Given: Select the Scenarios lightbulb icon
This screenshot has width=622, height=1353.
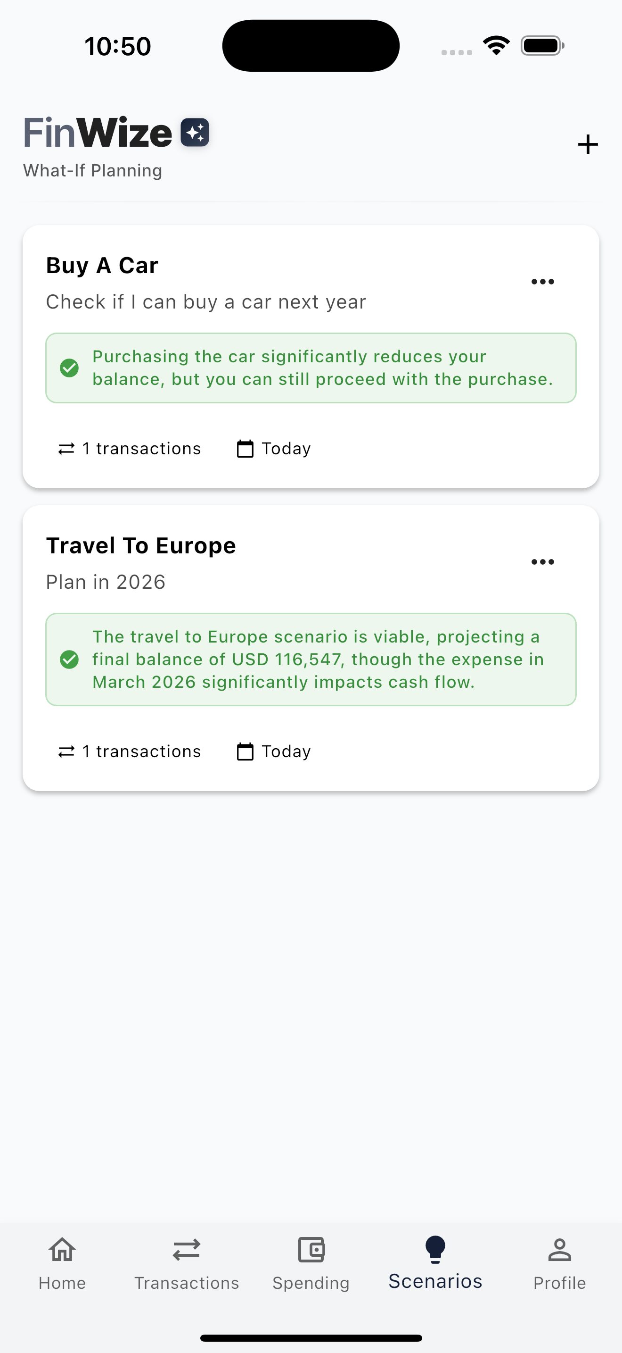Looking at the screenshot, I should (435, 1248).
